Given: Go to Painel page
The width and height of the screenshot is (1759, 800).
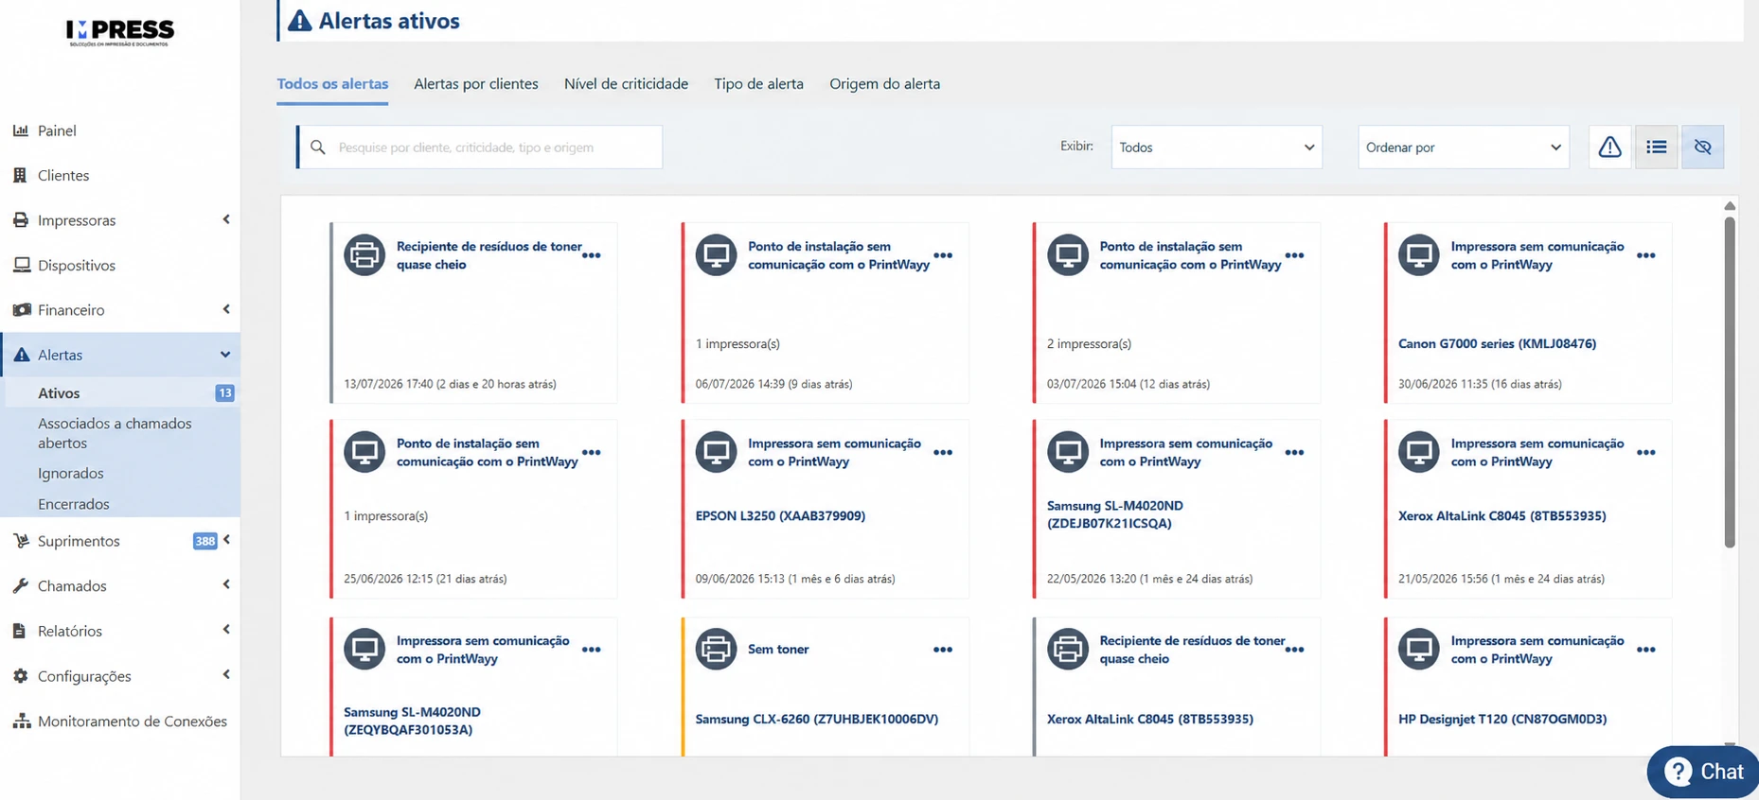Looking at the screenshot, I should 57,130.
